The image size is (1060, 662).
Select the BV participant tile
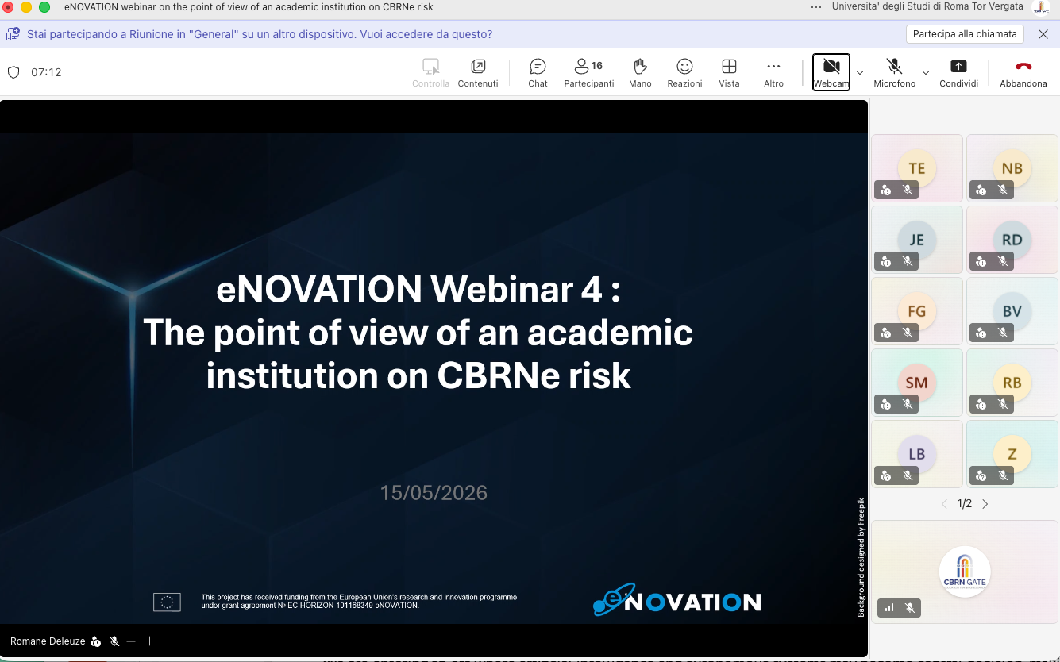coord(1012,311)
